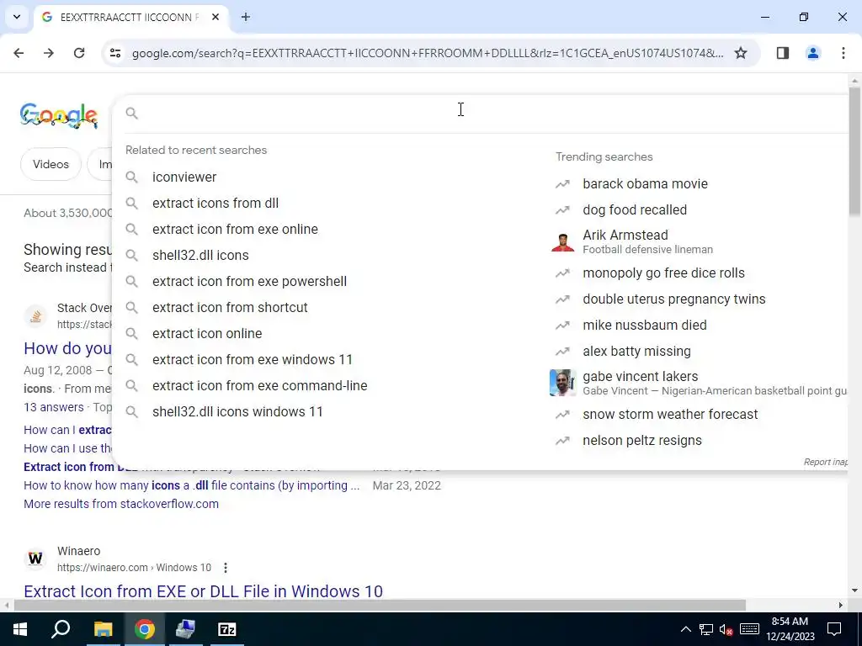The width and height of the screenshot is (862, 646).
Task: Click the magnifier icon in search box
Action: tap(131, 114)
